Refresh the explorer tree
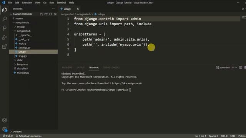 (50, 14)
